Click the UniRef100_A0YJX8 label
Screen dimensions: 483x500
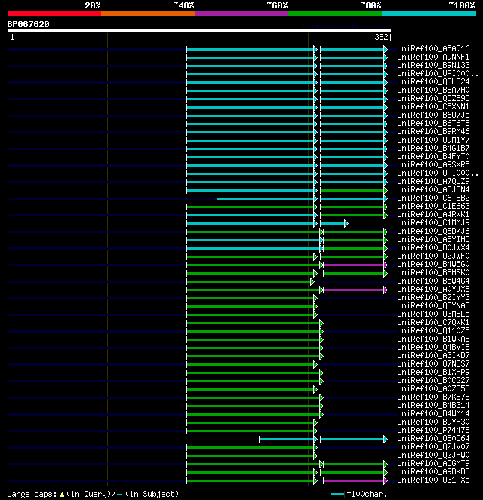433,289
